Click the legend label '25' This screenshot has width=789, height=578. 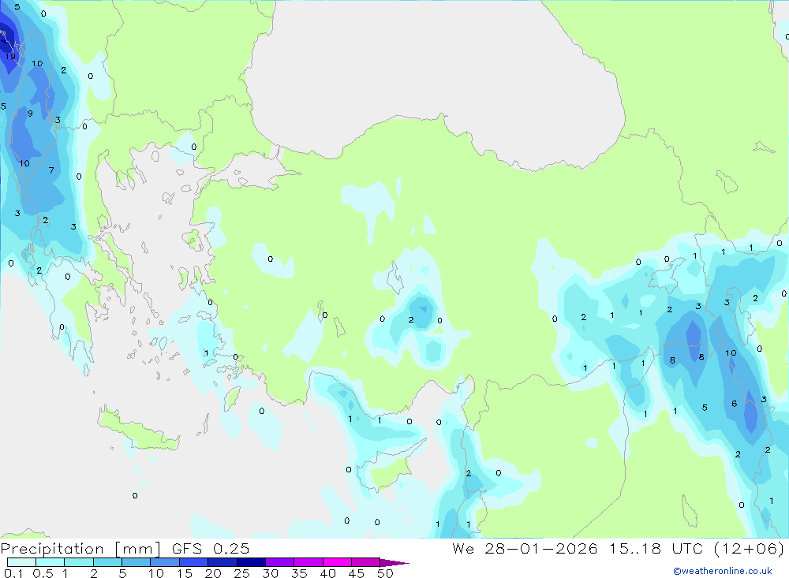pyautogui.click(x=241, y=573)
